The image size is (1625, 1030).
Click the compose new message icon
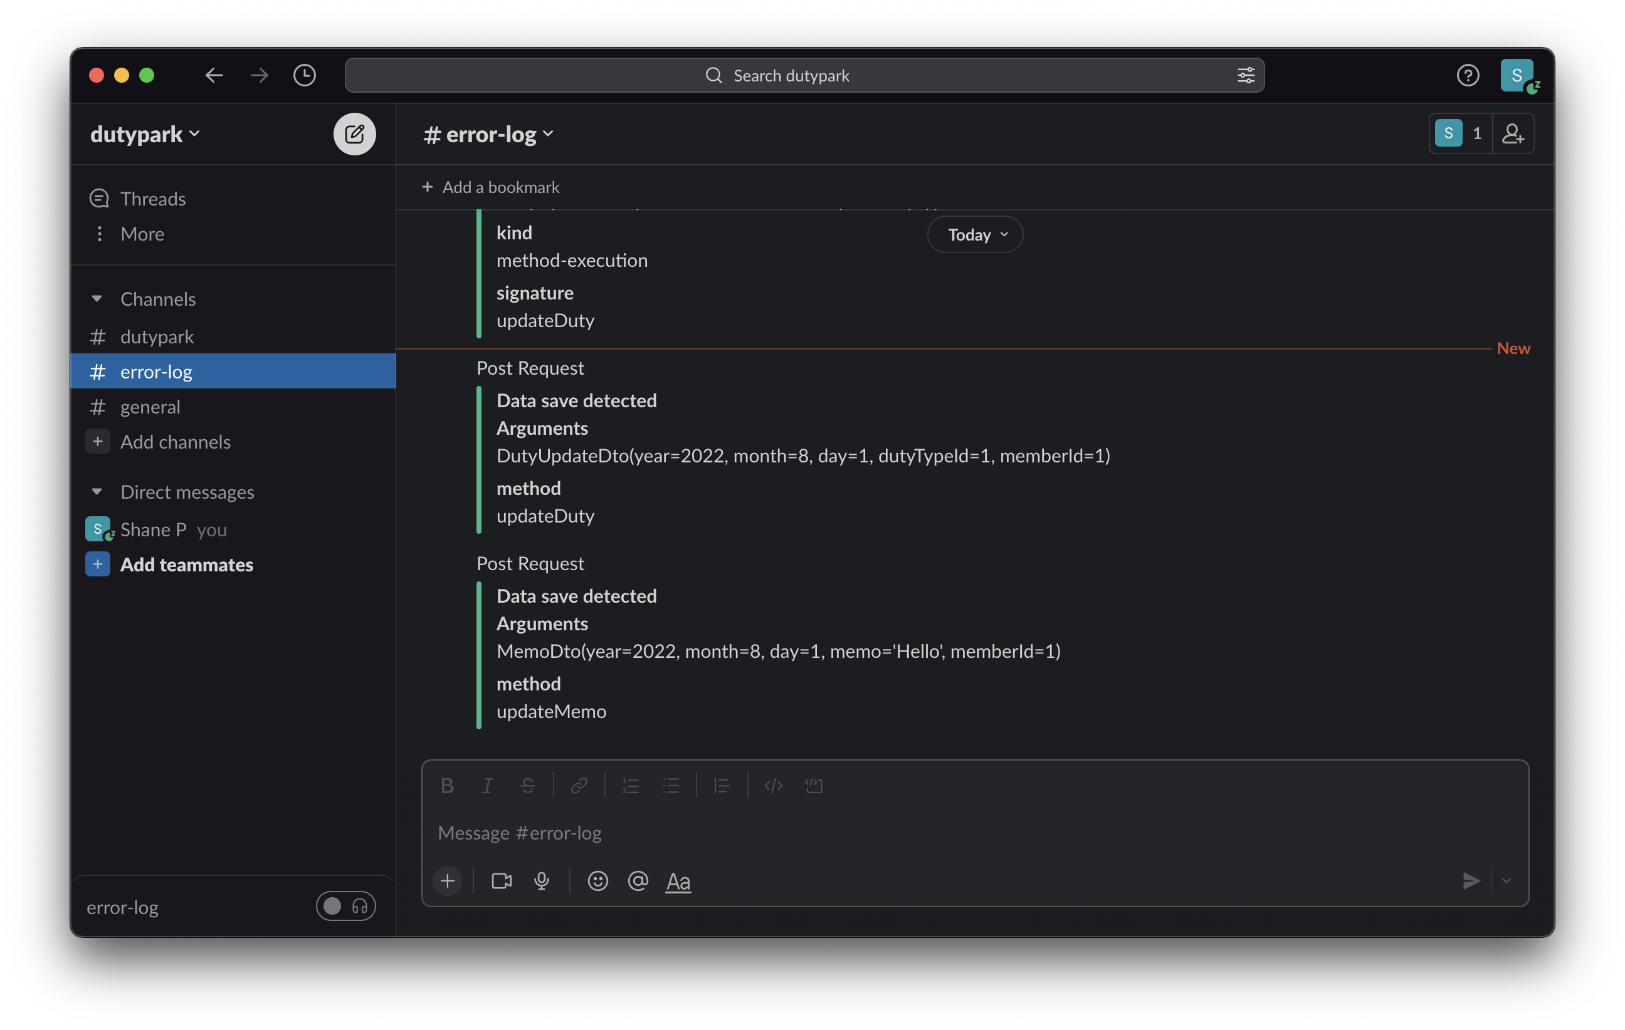click(354, 133)
